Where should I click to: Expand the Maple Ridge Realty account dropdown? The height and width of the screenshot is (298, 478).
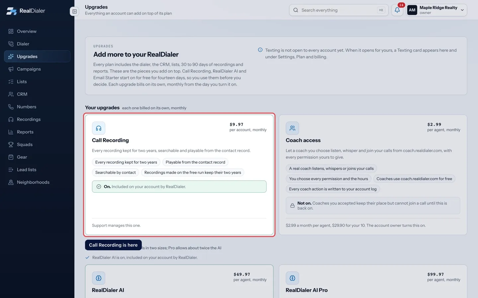[437, 10]
